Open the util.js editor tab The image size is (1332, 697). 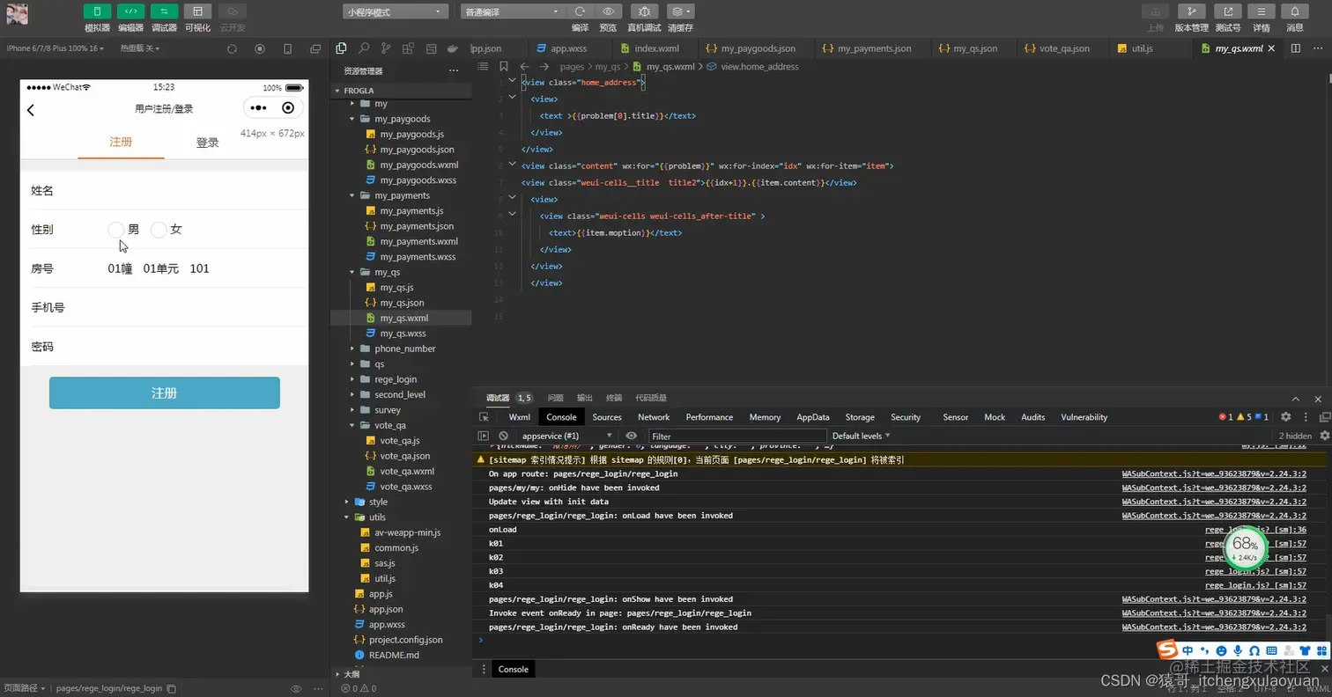(1143, 48)
